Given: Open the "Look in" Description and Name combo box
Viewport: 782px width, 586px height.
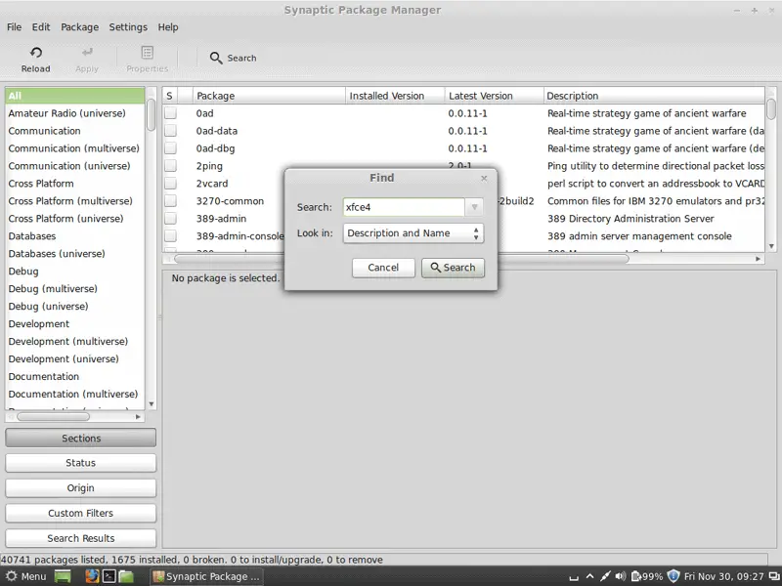Looking at the screenshot, I should [413, 233].
